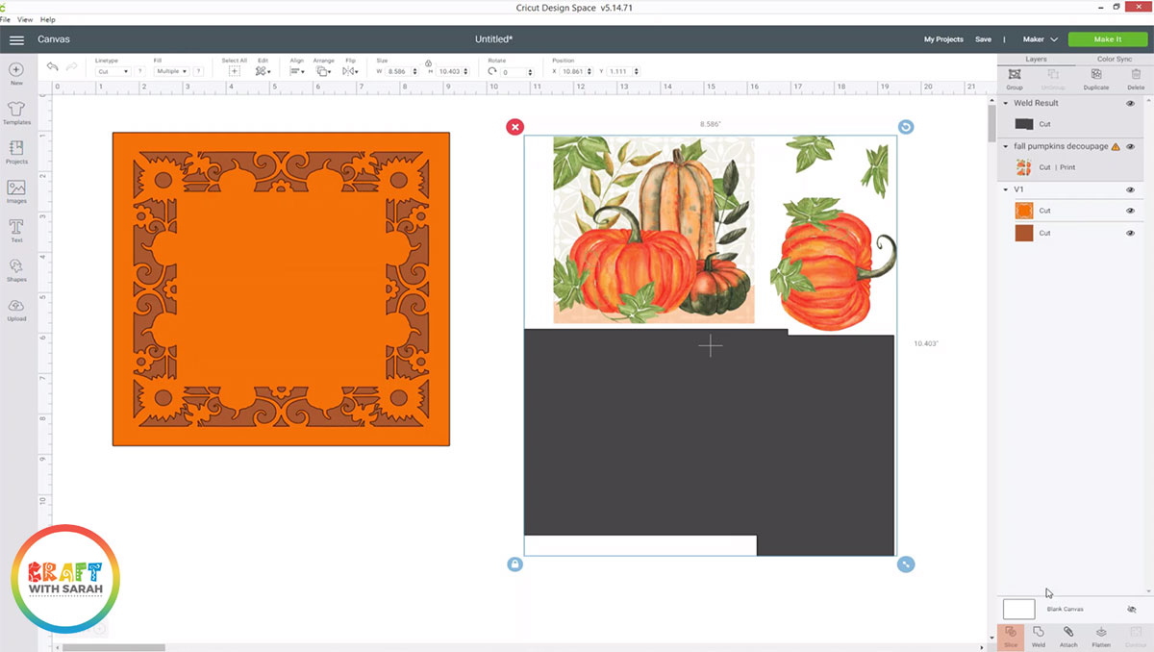This screenshot has height=652, width=1154.
Task: Hide the fall pumpkins decoupage layer
Action: pyautogui.click(x=1130, y=147)
